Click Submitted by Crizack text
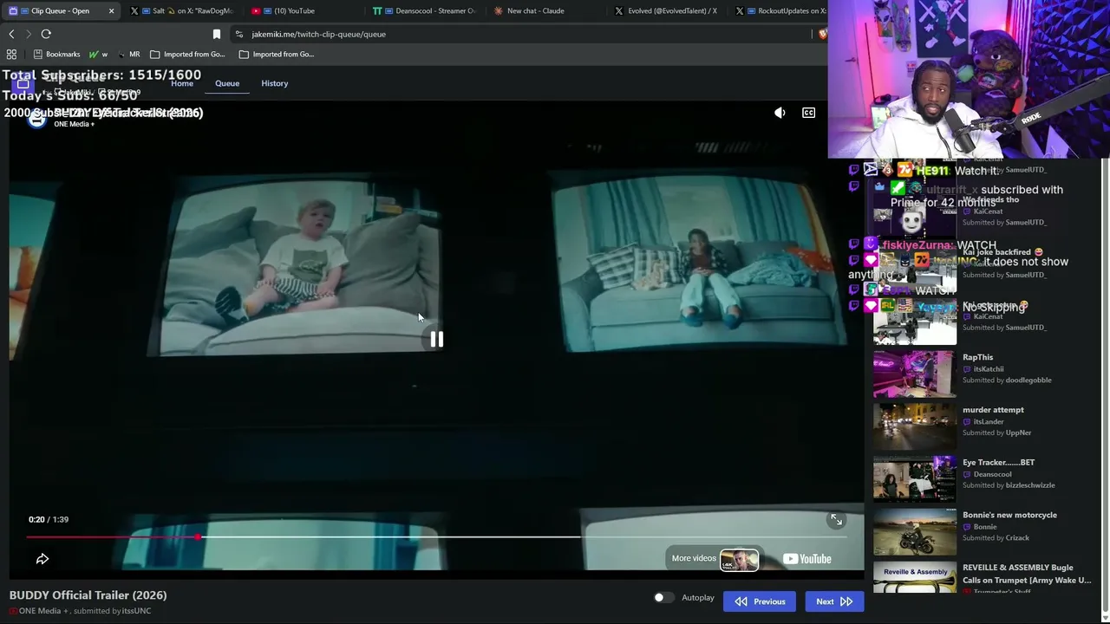Viewport: 1110px width, 624px height. pyautogui.click(x=996, y=538)
